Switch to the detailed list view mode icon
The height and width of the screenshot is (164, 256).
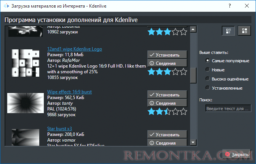229,31
